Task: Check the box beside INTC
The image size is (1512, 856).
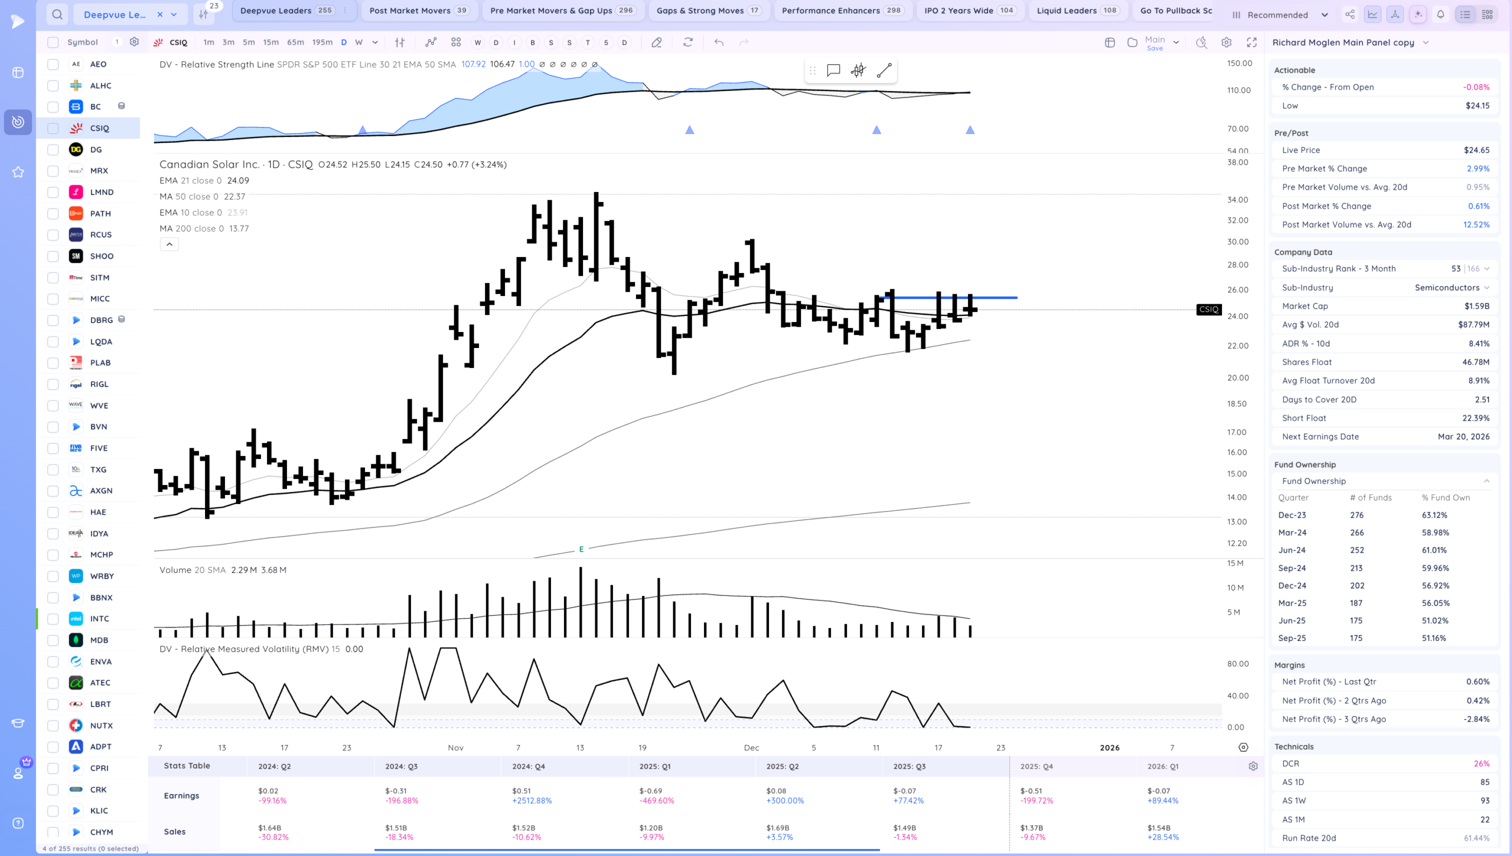Action: pos(53,619)
